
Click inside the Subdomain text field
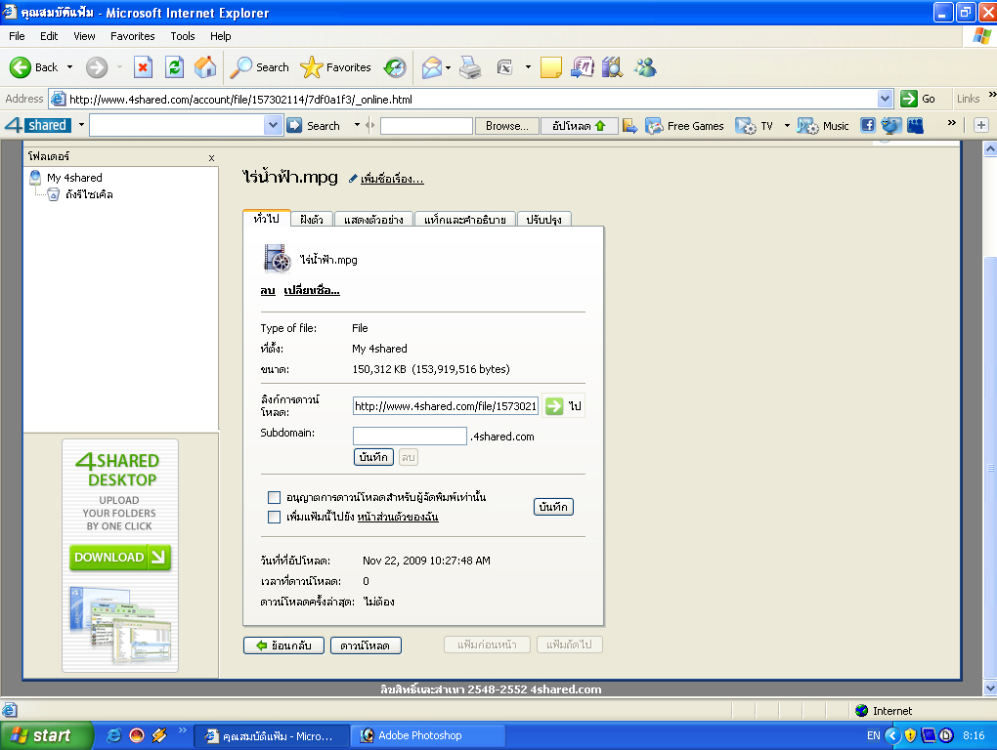pyautogui.click(x=410, y=436)
